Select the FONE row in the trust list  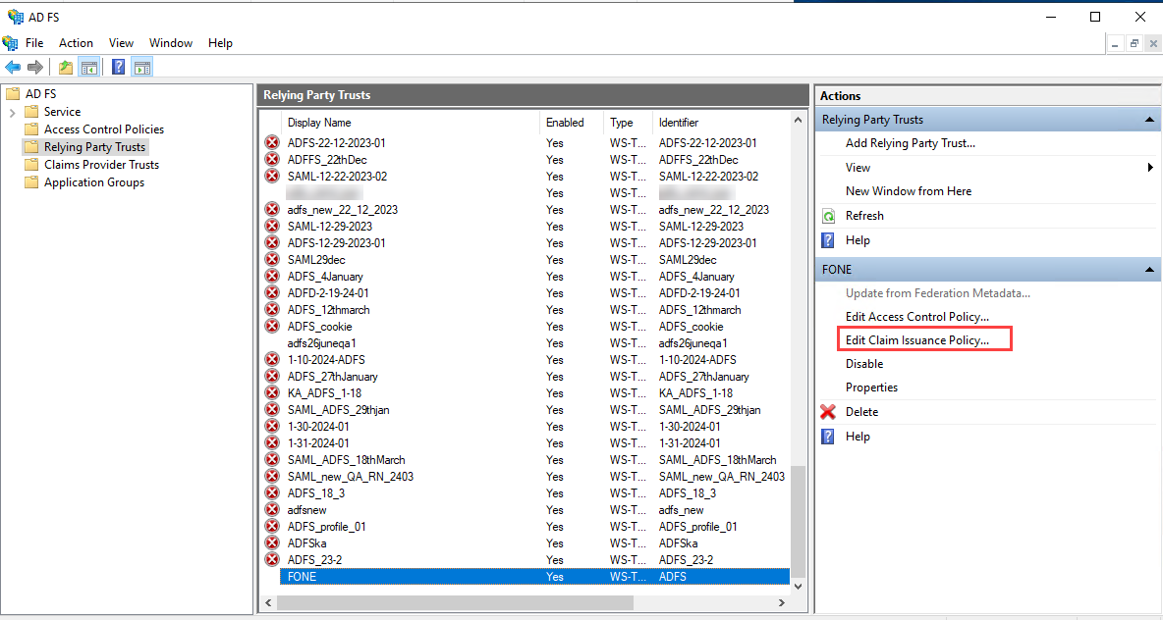click(535, 577)
